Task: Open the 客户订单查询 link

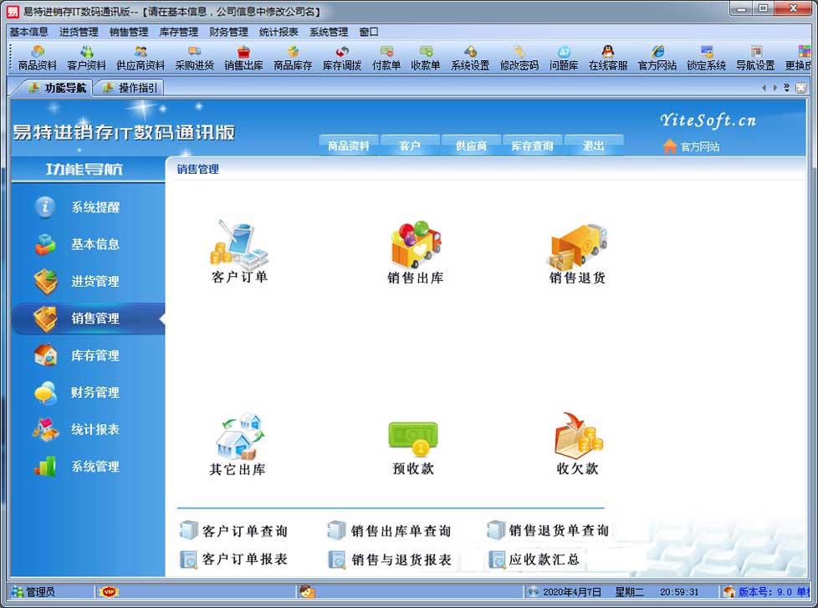Action: 244,531
